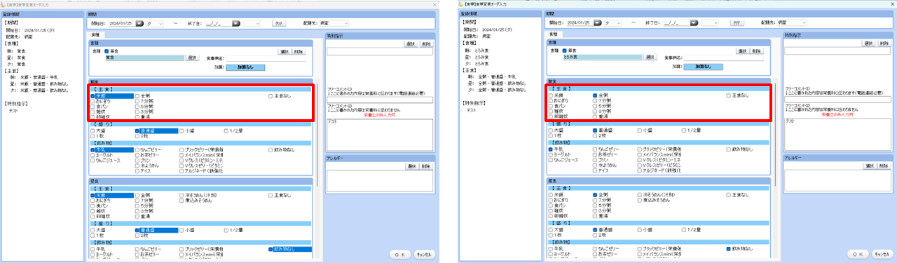Image resolution: width=897 pixels, height=263 pixels.
Task: Toggle breakfast 牛乳 in right window
Action: [x=550, y=149]
